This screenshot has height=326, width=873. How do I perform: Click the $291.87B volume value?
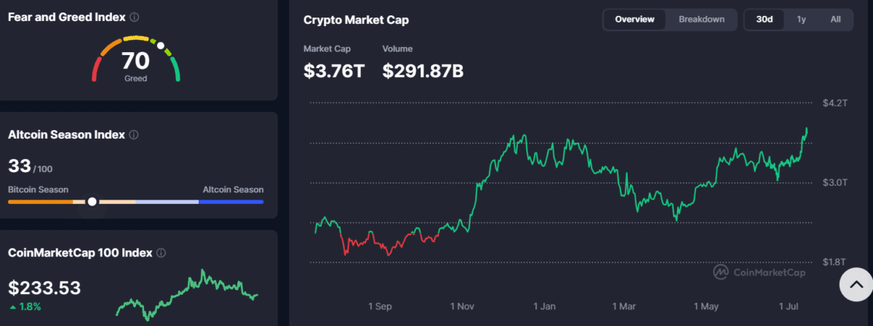click(423, 70)
